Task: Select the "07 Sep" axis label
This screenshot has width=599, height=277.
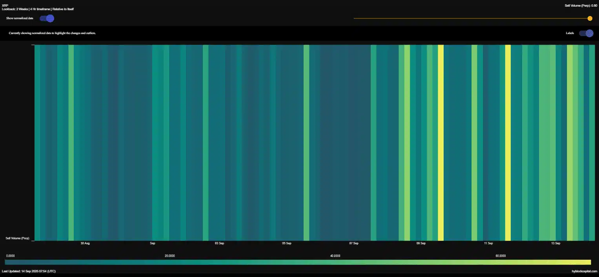Action: [x=353, y=243]
